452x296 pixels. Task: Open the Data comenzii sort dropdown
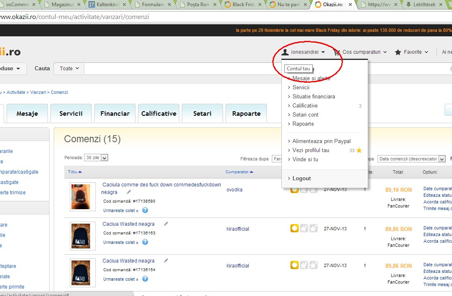coord(412,159)
